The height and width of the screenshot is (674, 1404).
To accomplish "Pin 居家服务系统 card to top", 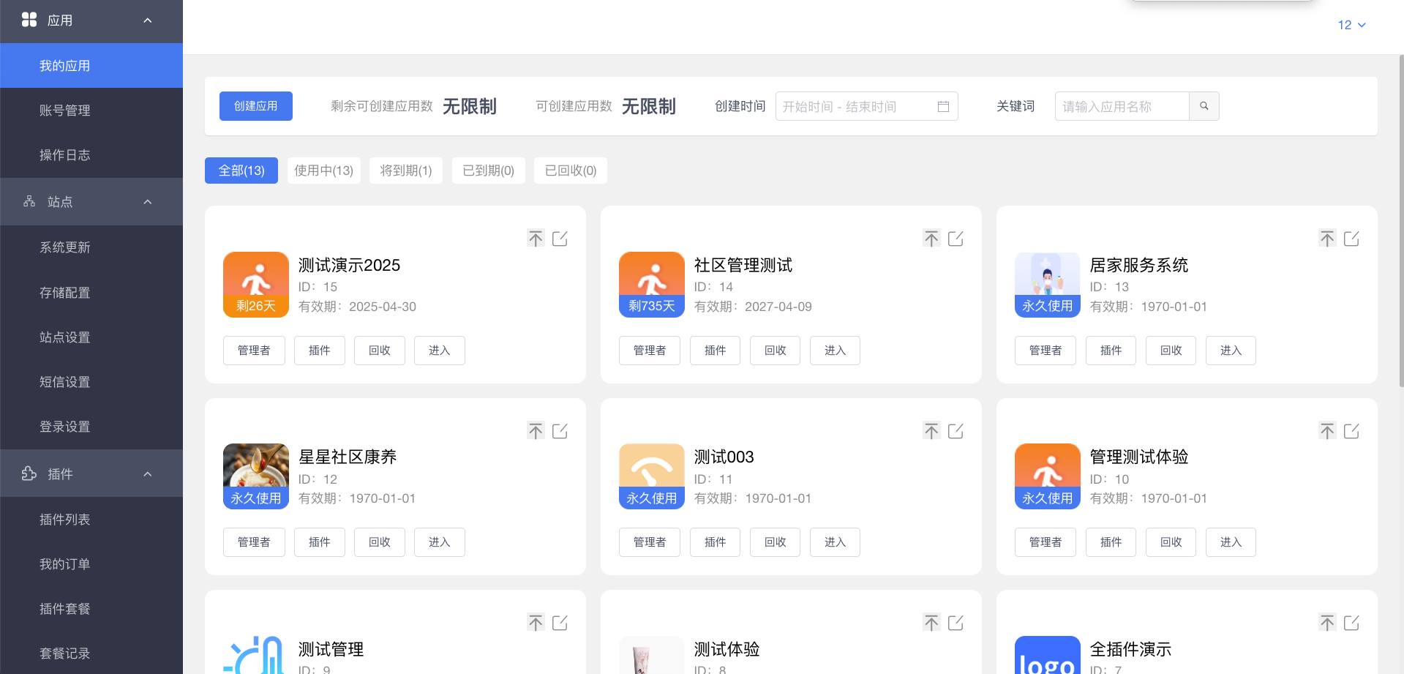I will 1327,239.
